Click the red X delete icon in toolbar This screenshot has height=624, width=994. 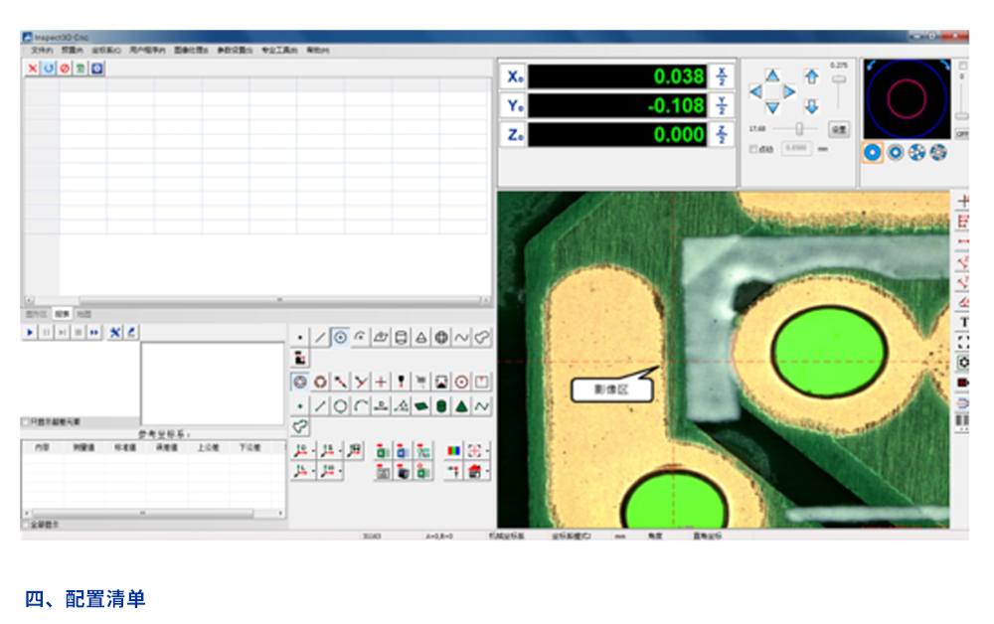pos(32,69)
